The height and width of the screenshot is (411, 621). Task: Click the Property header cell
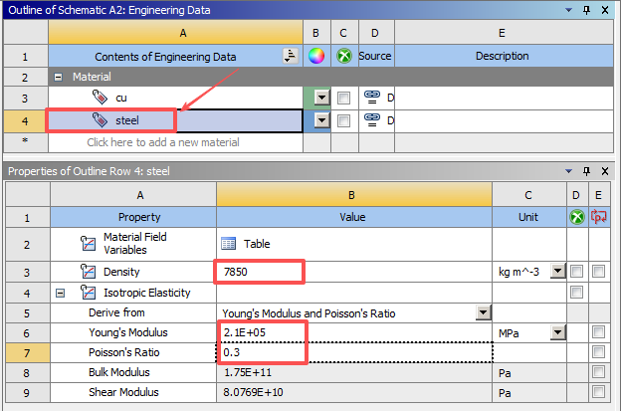(133, 217)
